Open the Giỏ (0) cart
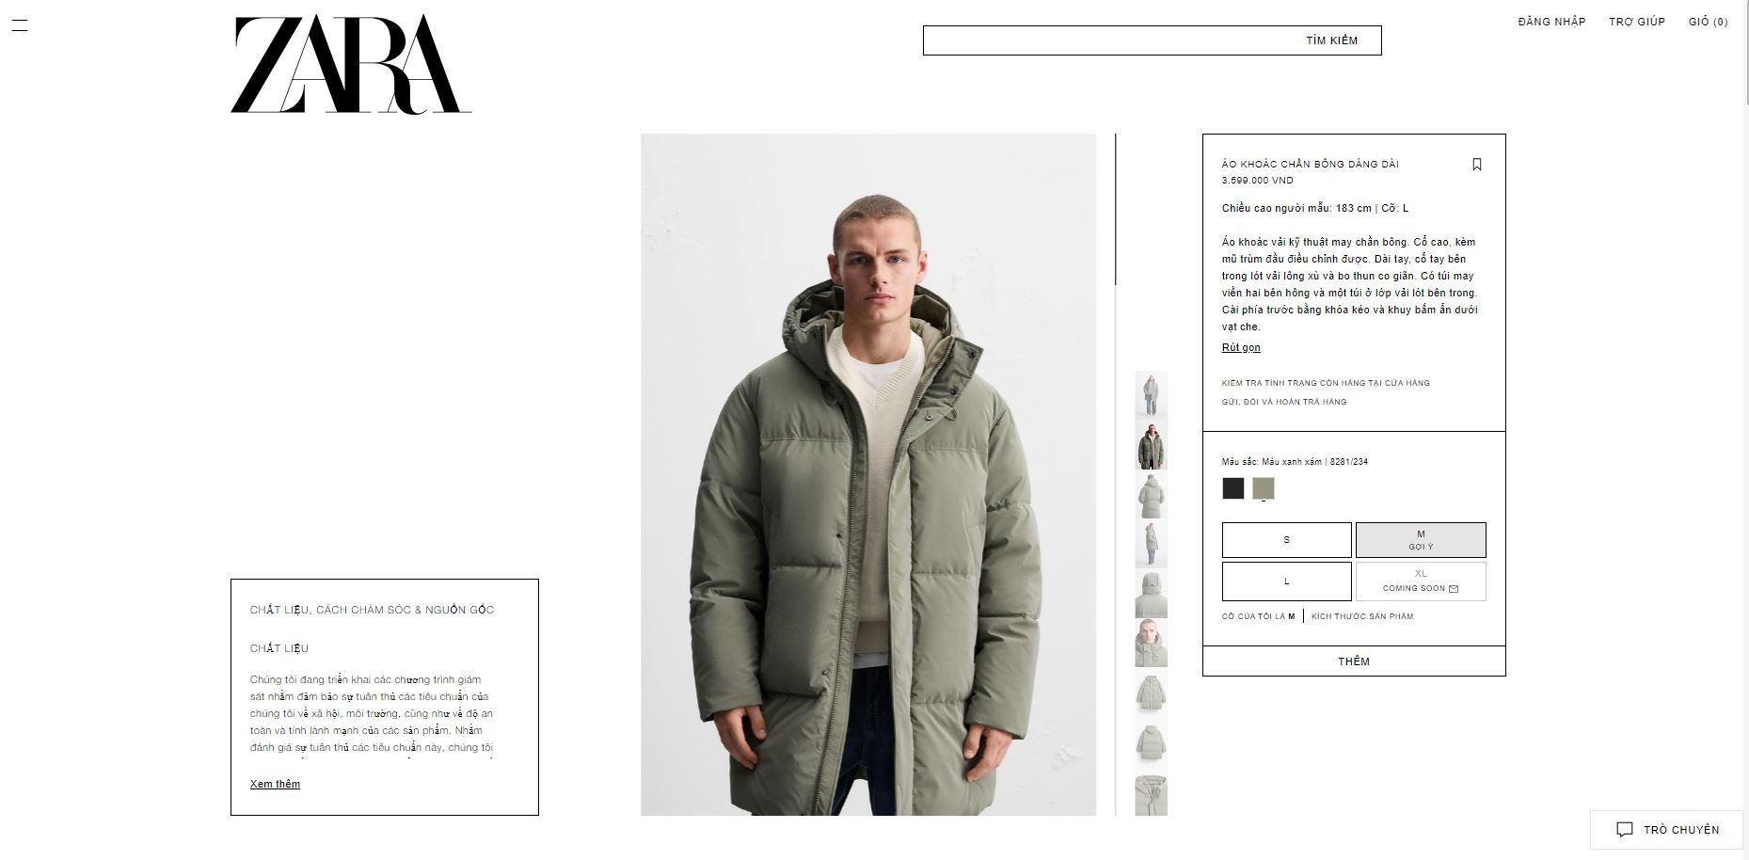This screenshot has width=1749, height=860. pos(1709,22)
